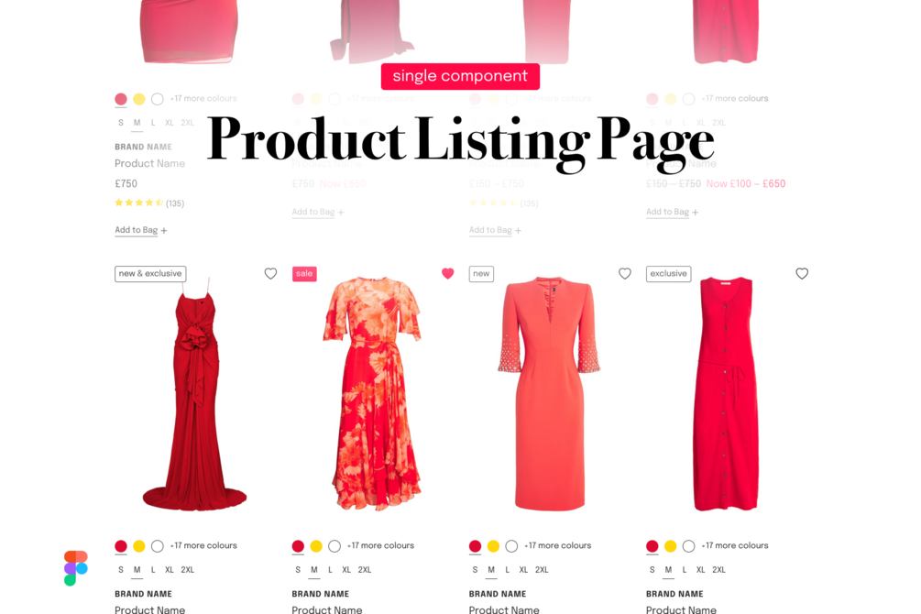Add the £100 – £650 sale product to bag
Screen dimensions: 921x614
(x=672, y=212)
